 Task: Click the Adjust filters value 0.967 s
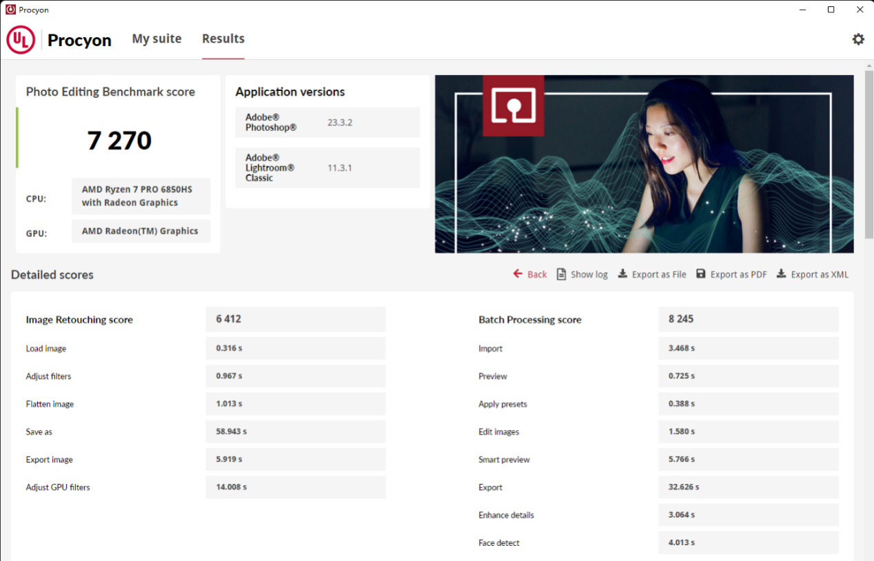pos(296,376)
